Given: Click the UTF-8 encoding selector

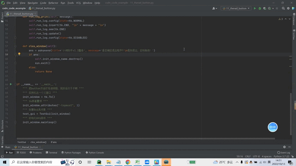Looking at the screenshot, I should click(x=256, y=157).
